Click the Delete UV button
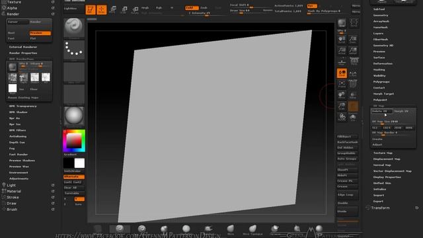The height and width of the screenshot is (238, 423). [x=382, y=111]
